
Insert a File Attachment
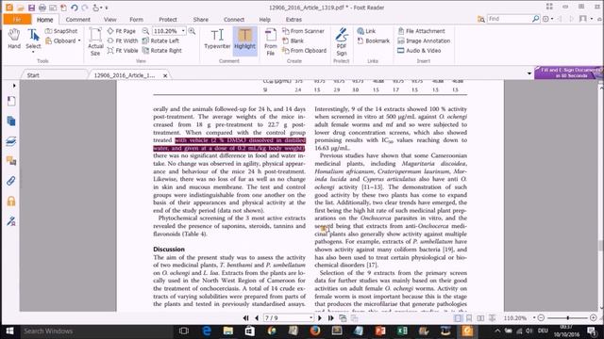tap(421, 31)
